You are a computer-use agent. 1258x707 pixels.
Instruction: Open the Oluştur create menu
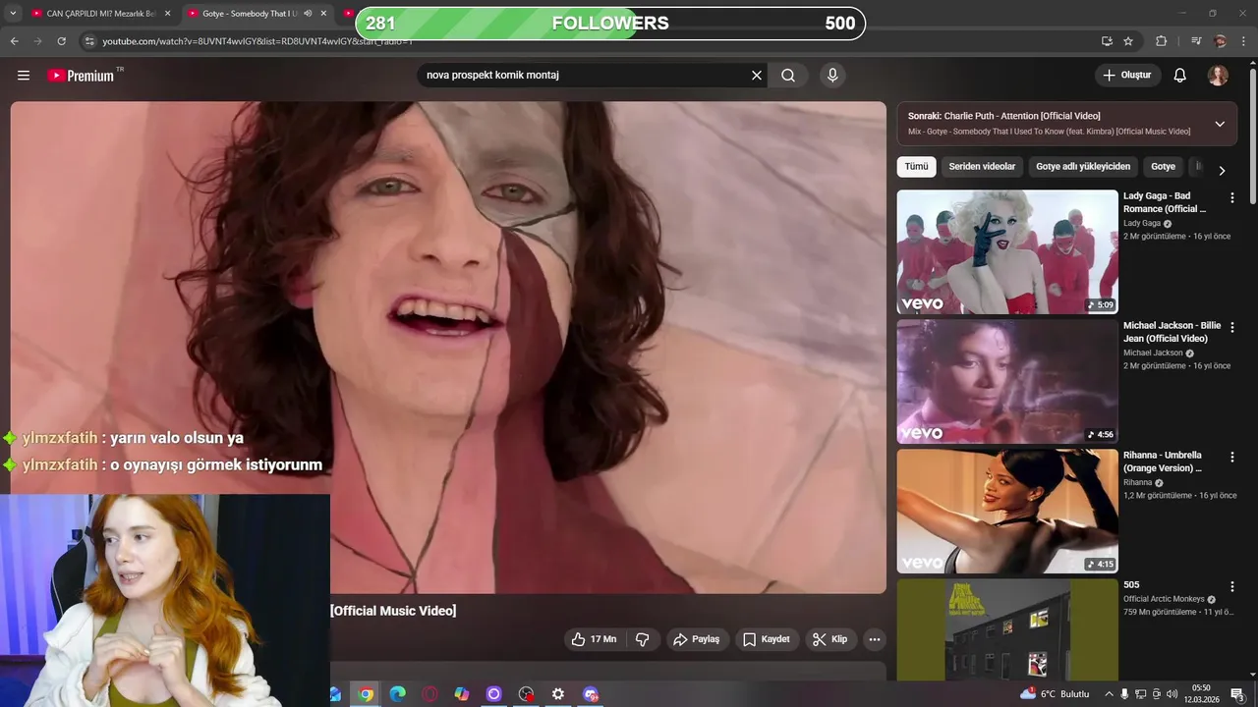(1127, 76)
